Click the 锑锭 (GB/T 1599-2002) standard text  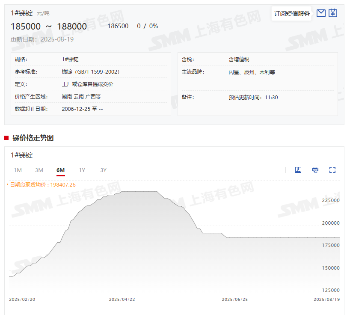click(91, 72)
